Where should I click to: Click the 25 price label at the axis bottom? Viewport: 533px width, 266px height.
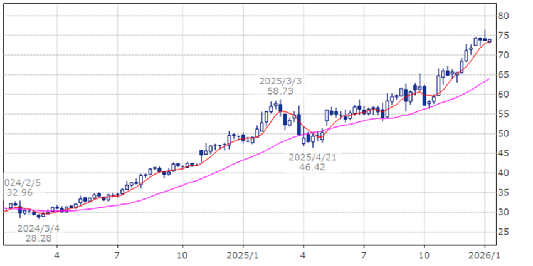(503, 232)
